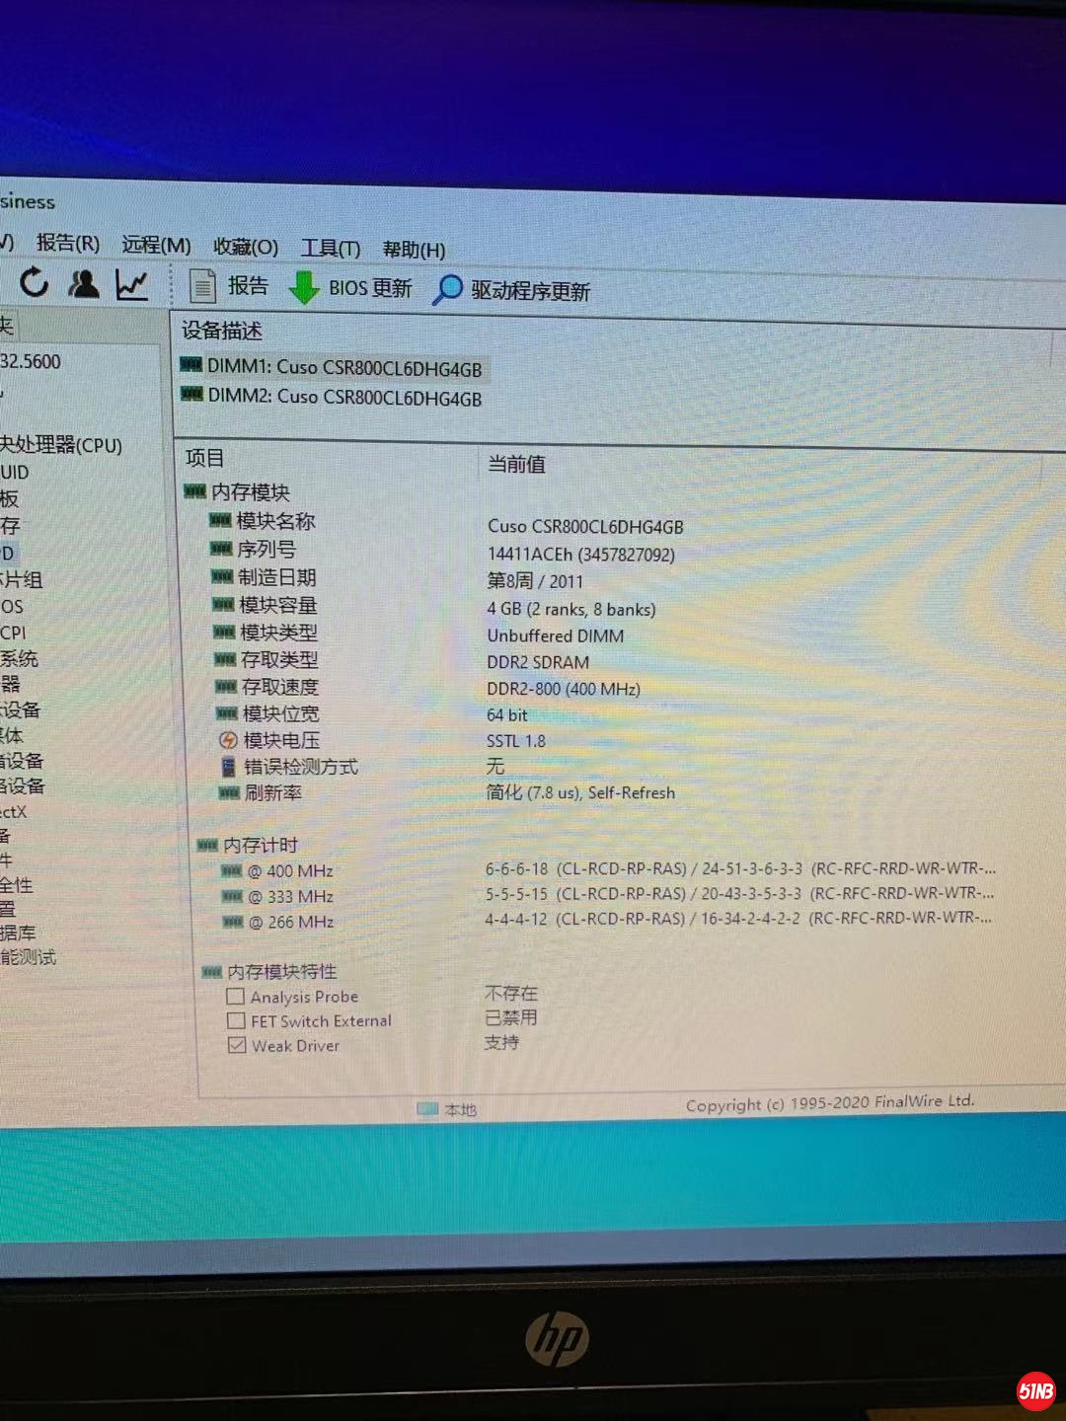Click the value 'DDR2-800 (400 MHz)'
The image size is (1066, 1421).
click(564, 689)
